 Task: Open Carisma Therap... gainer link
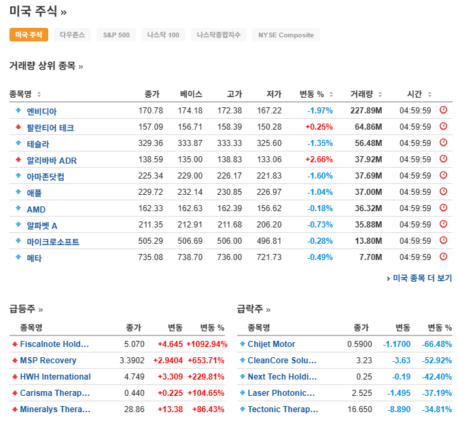pyautogui.click(x=55, y=393)
